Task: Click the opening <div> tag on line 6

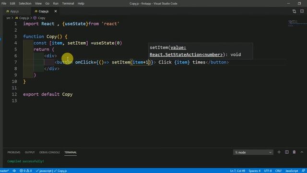Action: [50, 56]
